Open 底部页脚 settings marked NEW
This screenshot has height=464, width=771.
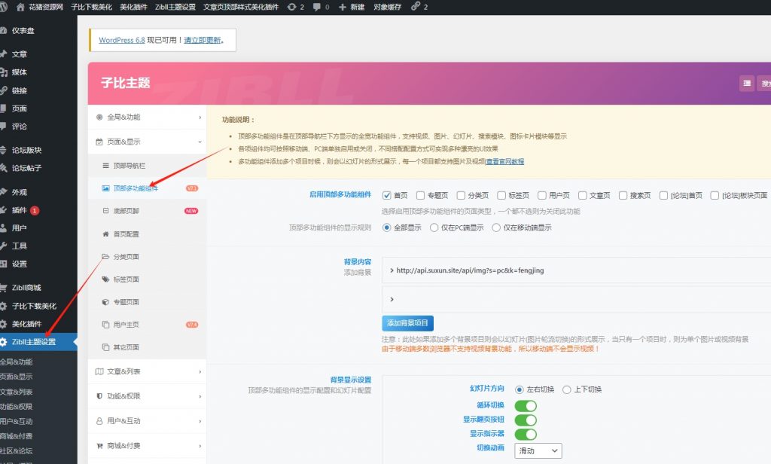(x=147, y=211)
